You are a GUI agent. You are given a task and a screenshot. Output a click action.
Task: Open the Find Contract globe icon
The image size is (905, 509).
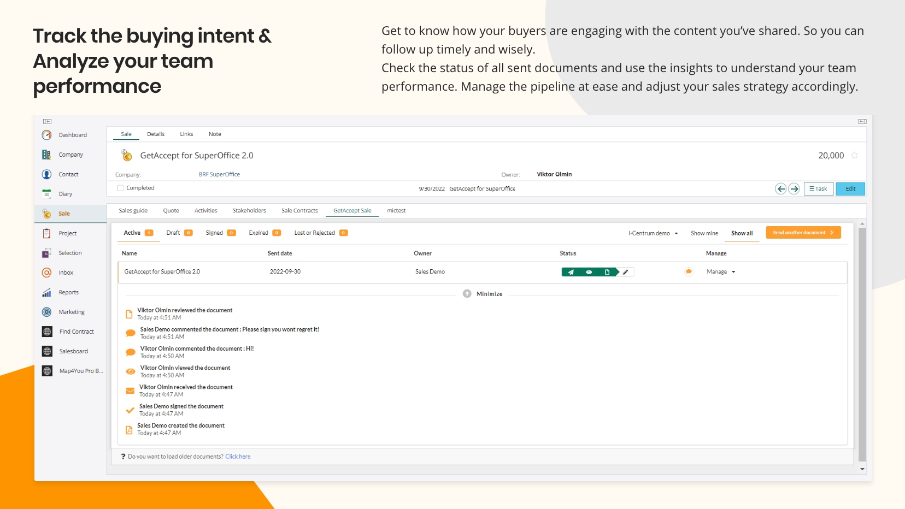click(x=47, y=332)
